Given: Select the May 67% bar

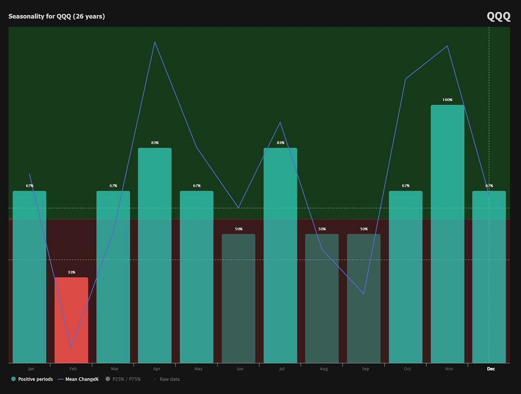Looking at the screenshot, I should point(196,277).
